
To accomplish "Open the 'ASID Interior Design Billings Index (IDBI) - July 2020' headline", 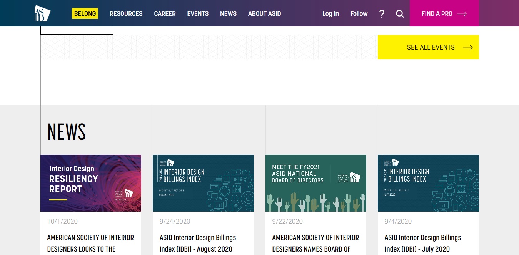I will [x=423, y=243].
